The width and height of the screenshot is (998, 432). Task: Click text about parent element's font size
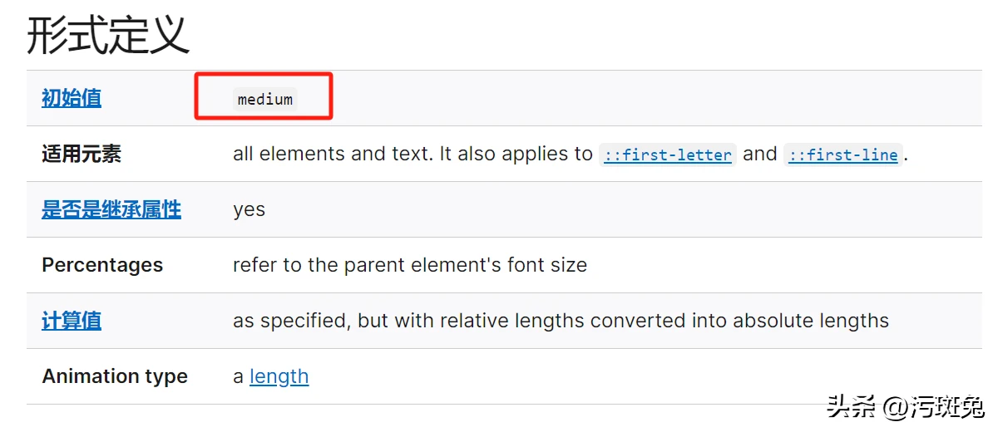coord(410,265)
